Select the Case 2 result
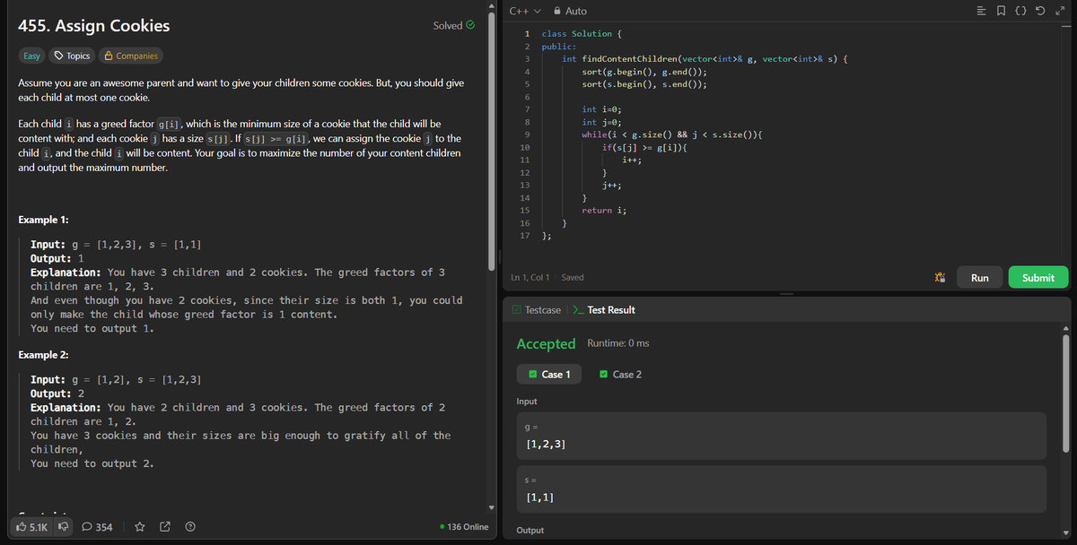 [620, 374]
